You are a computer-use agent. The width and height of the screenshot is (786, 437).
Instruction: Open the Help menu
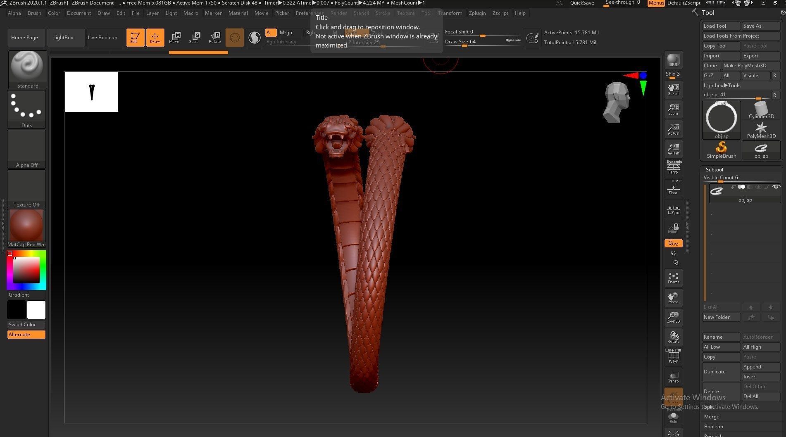click(x=520, y=13)
